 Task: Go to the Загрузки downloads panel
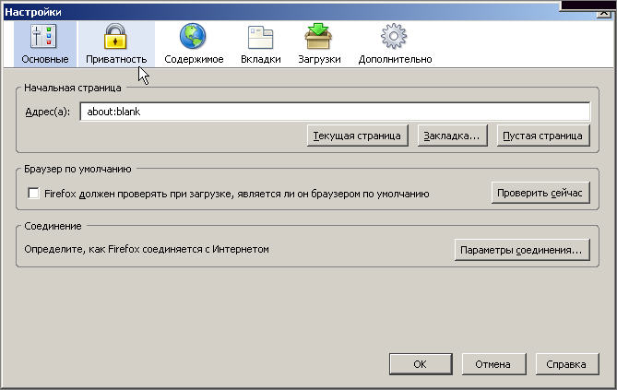[x=319, y=44]
